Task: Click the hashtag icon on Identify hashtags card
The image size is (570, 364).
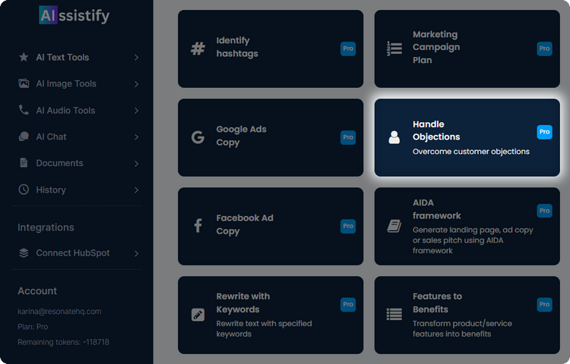Action: coord(198,49)
